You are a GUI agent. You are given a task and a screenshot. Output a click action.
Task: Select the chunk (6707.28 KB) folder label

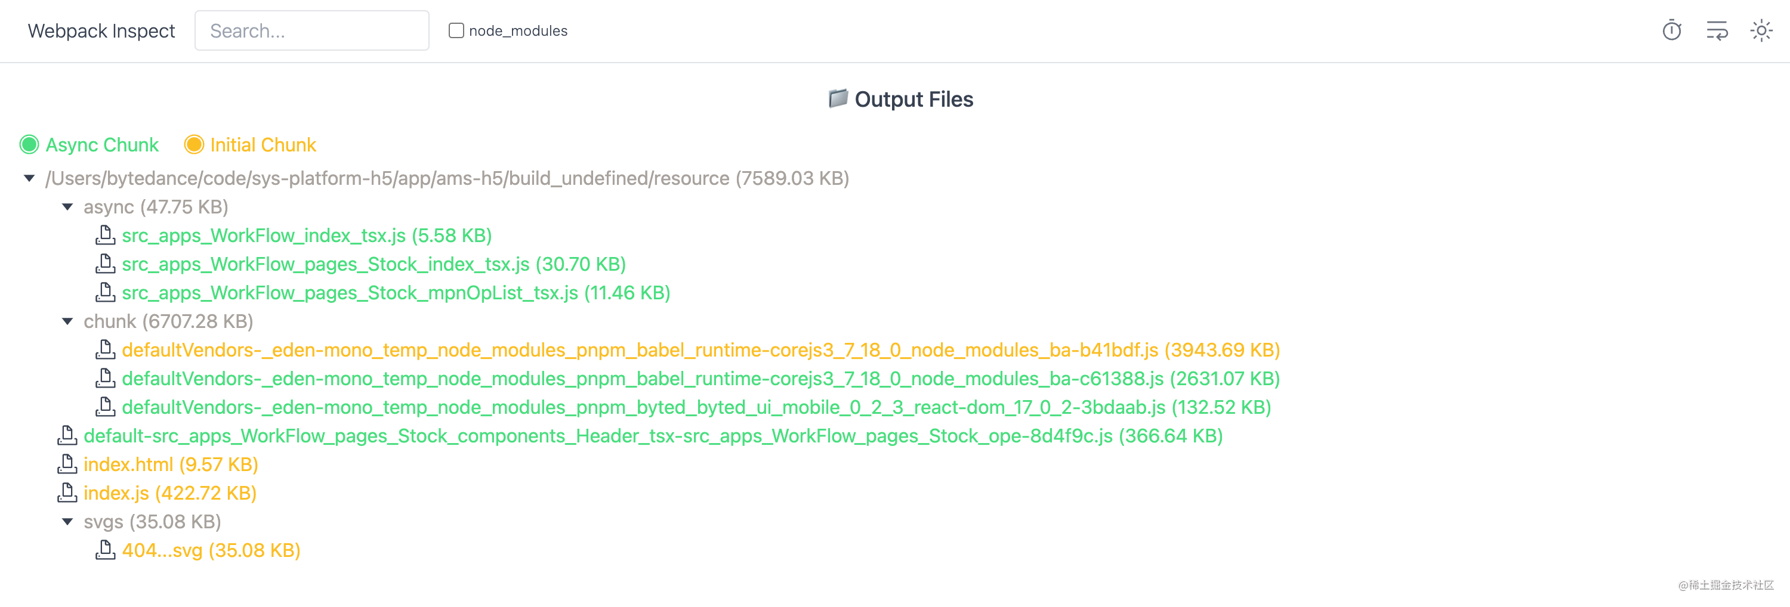(x=168, y=321)
